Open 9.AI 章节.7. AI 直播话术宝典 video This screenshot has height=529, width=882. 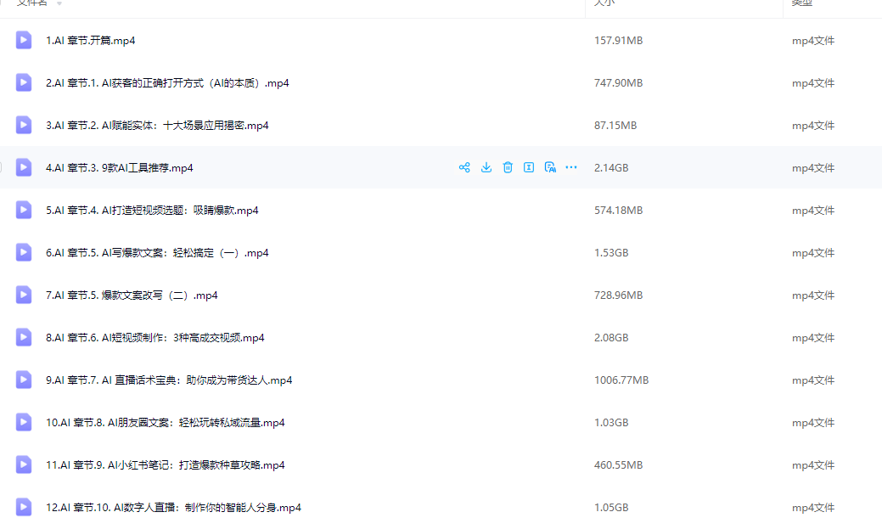click(x=169, y=380)
